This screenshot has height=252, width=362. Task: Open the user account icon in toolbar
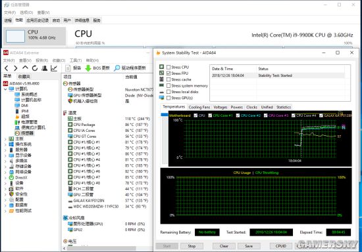[44, 68]
